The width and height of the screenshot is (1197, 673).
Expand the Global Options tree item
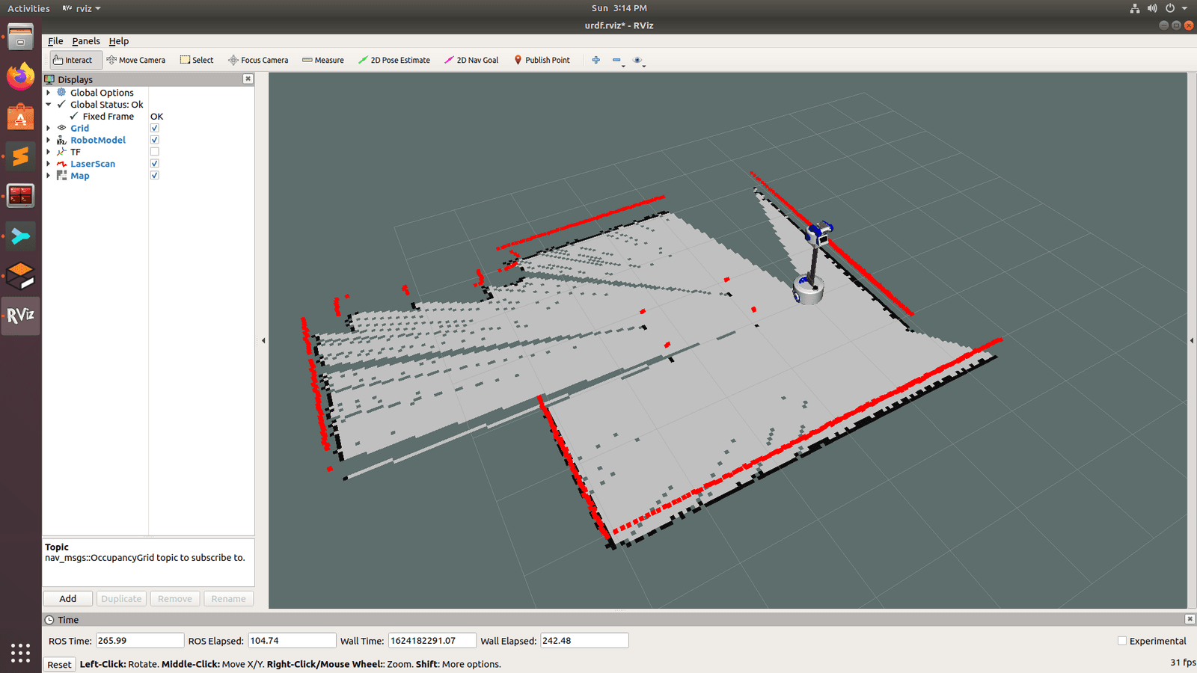click(x=49, y=93)
